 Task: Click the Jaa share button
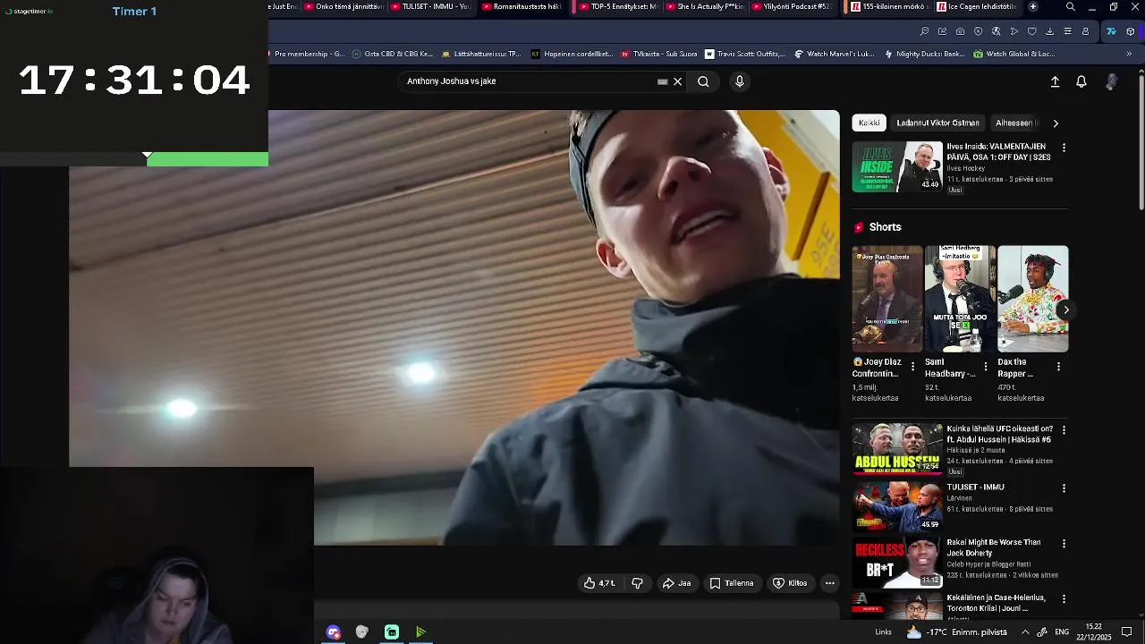pos(676,583)
